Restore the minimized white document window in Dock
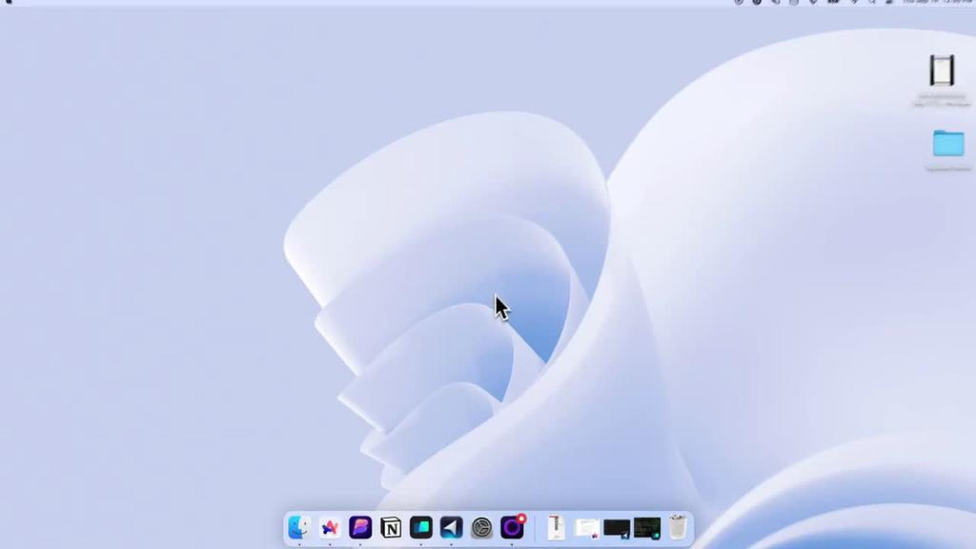Screen dimensions: 976x549 (x=587, y=527)
